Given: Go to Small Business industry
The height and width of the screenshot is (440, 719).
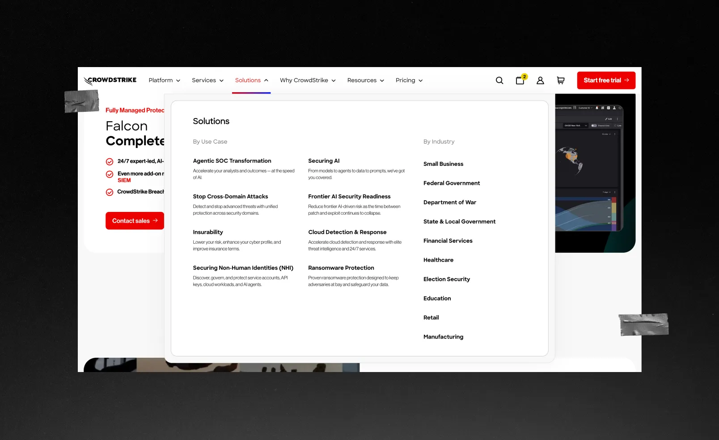Looking at the screenshot, I should pyautogui.click(x=443, y=164).
